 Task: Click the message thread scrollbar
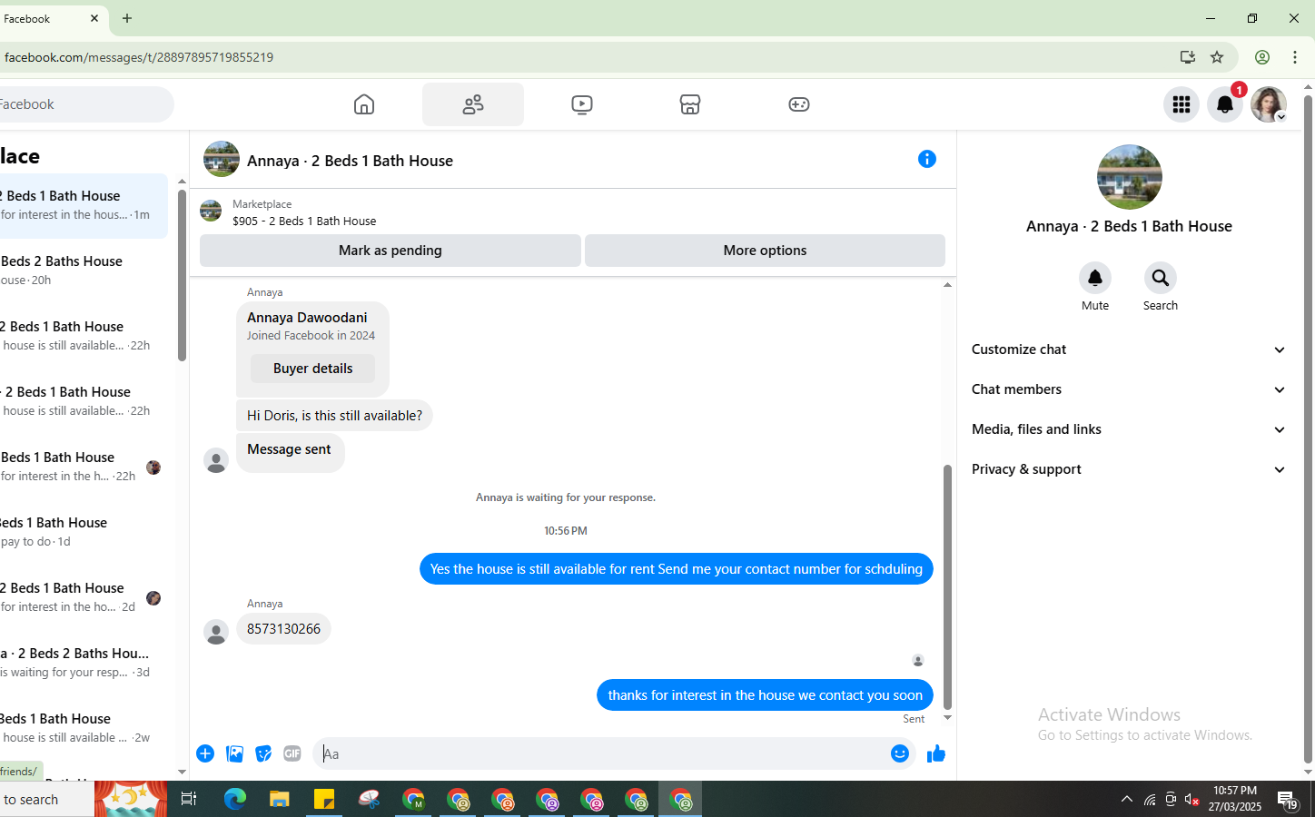[947, 586]
